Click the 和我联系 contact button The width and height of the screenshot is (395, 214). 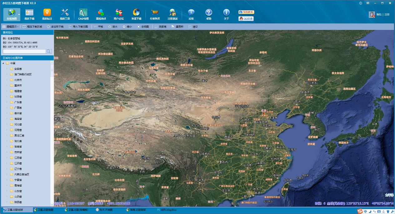pyautogui.click(x=246, y=12)
